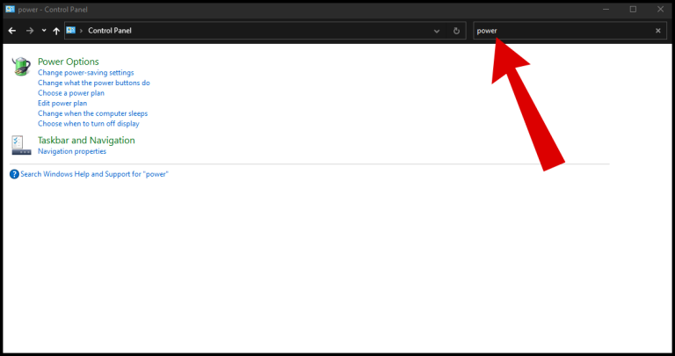675x356 pixels.
Task: Expand breadcrumb chevron before Control Panel
Action: tap(81, 31)
